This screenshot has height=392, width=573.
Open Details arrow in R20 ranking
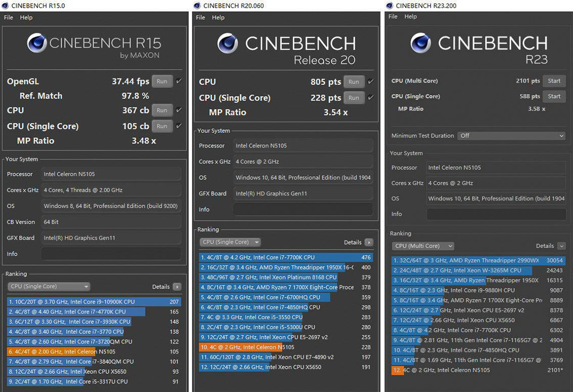click(x=369, y=242)
